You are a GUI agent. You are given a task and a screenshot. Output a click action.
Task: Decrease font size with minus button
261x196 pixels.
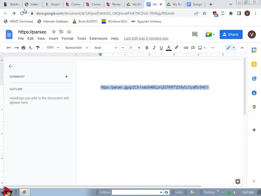tap(123, 48)
